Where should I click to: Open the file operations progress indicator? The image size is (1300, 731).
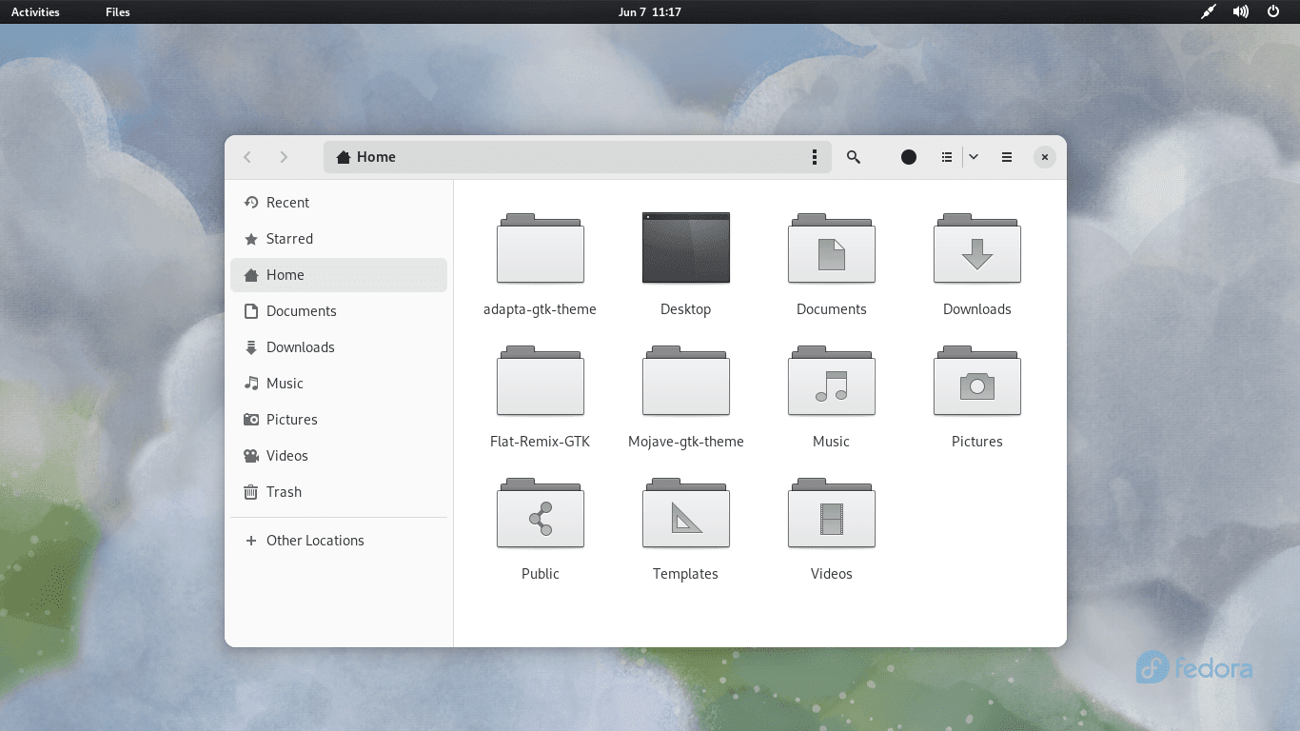coord(908,157)
